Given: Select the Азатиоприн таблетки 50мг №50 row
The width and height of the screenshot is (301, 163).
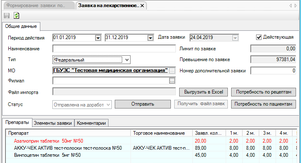Looking at the screenshot, I should coord(151,141).
